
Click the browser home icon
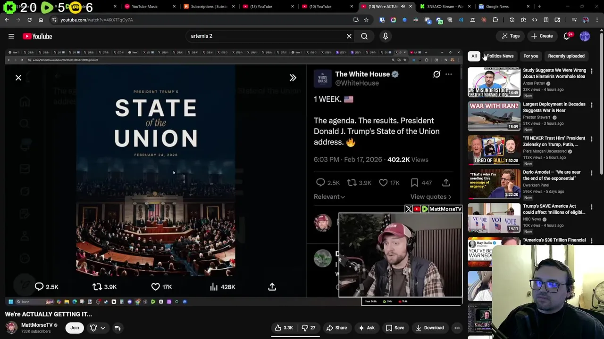point(41,20)
